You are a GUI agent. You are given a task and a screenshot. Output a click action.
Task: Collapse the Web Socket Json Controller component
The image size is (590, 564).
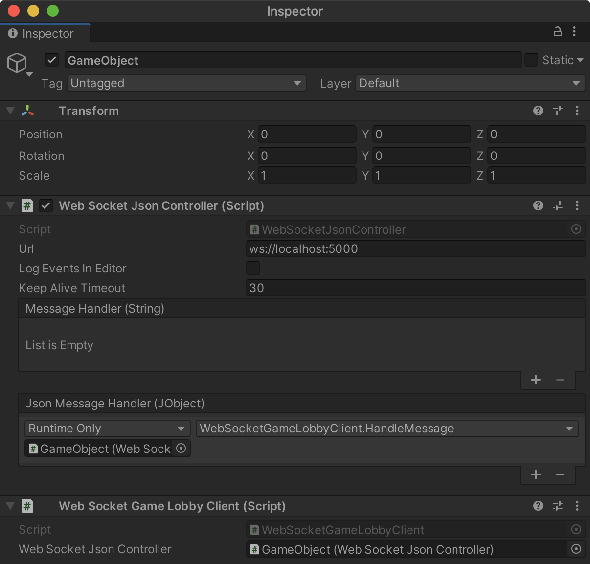(10, 205)
